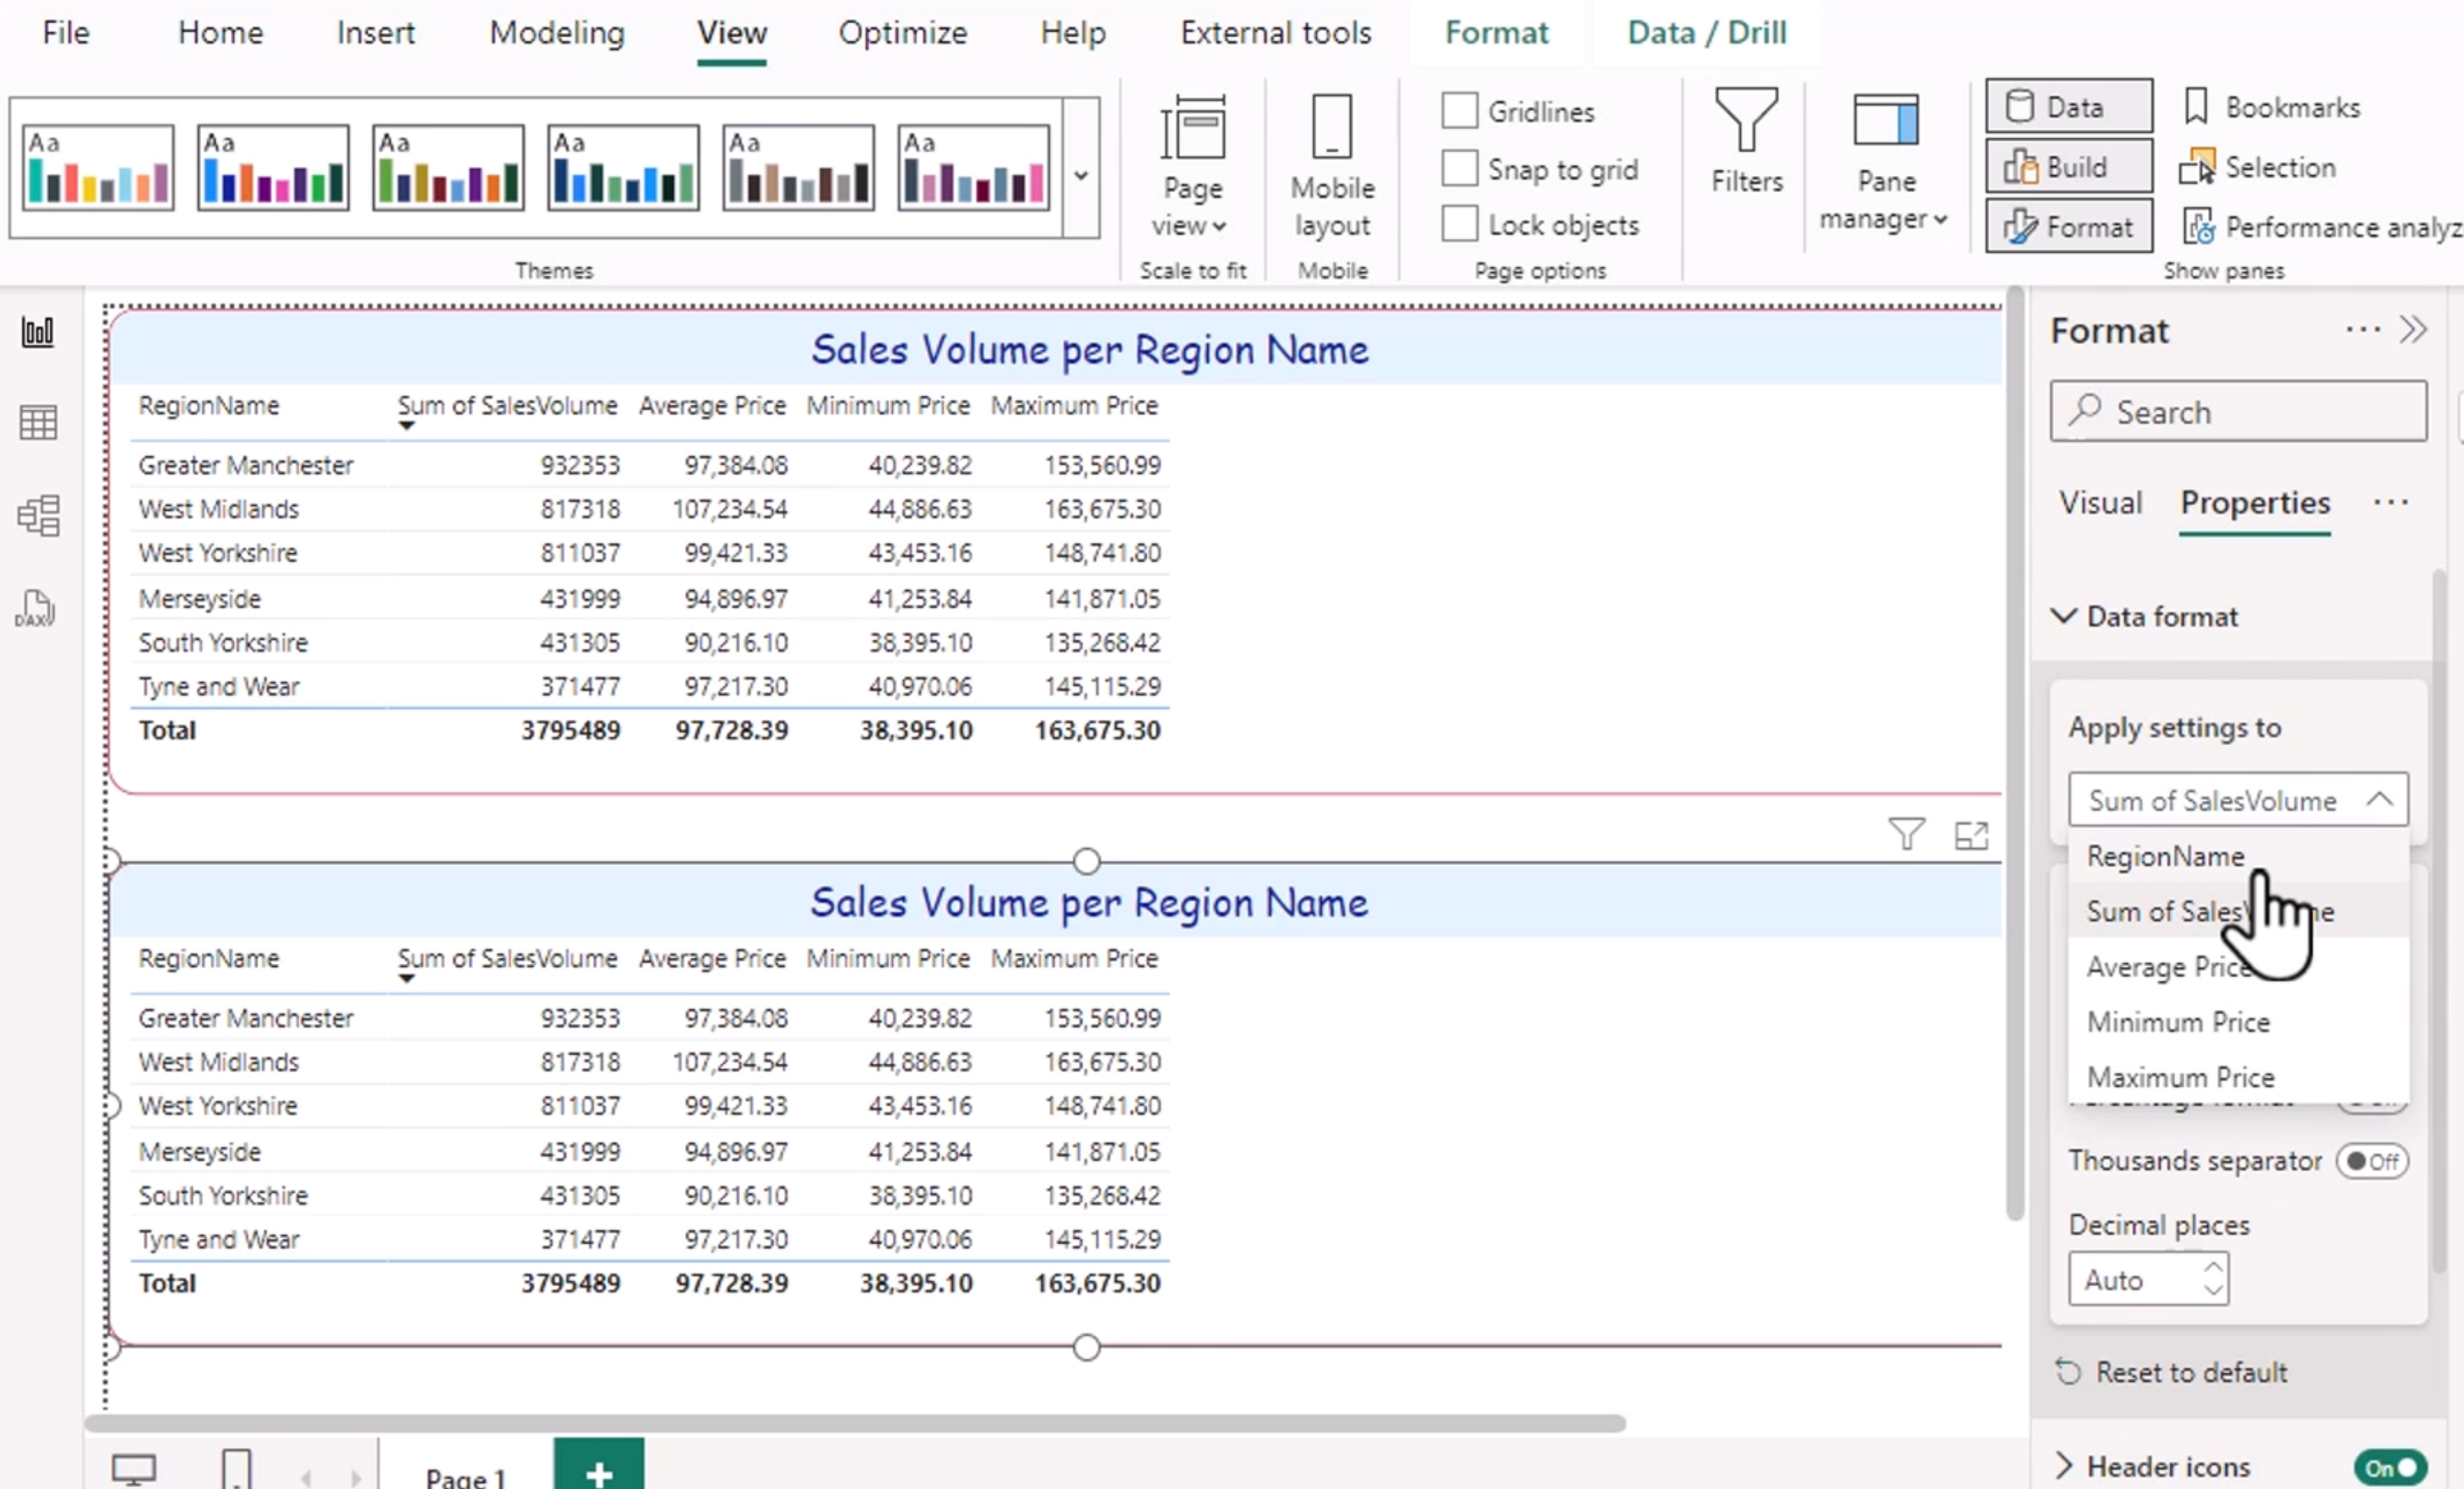Open DAX query view icon
The height and width of the screenshot is (1489, 2464).
coord(36,608)
